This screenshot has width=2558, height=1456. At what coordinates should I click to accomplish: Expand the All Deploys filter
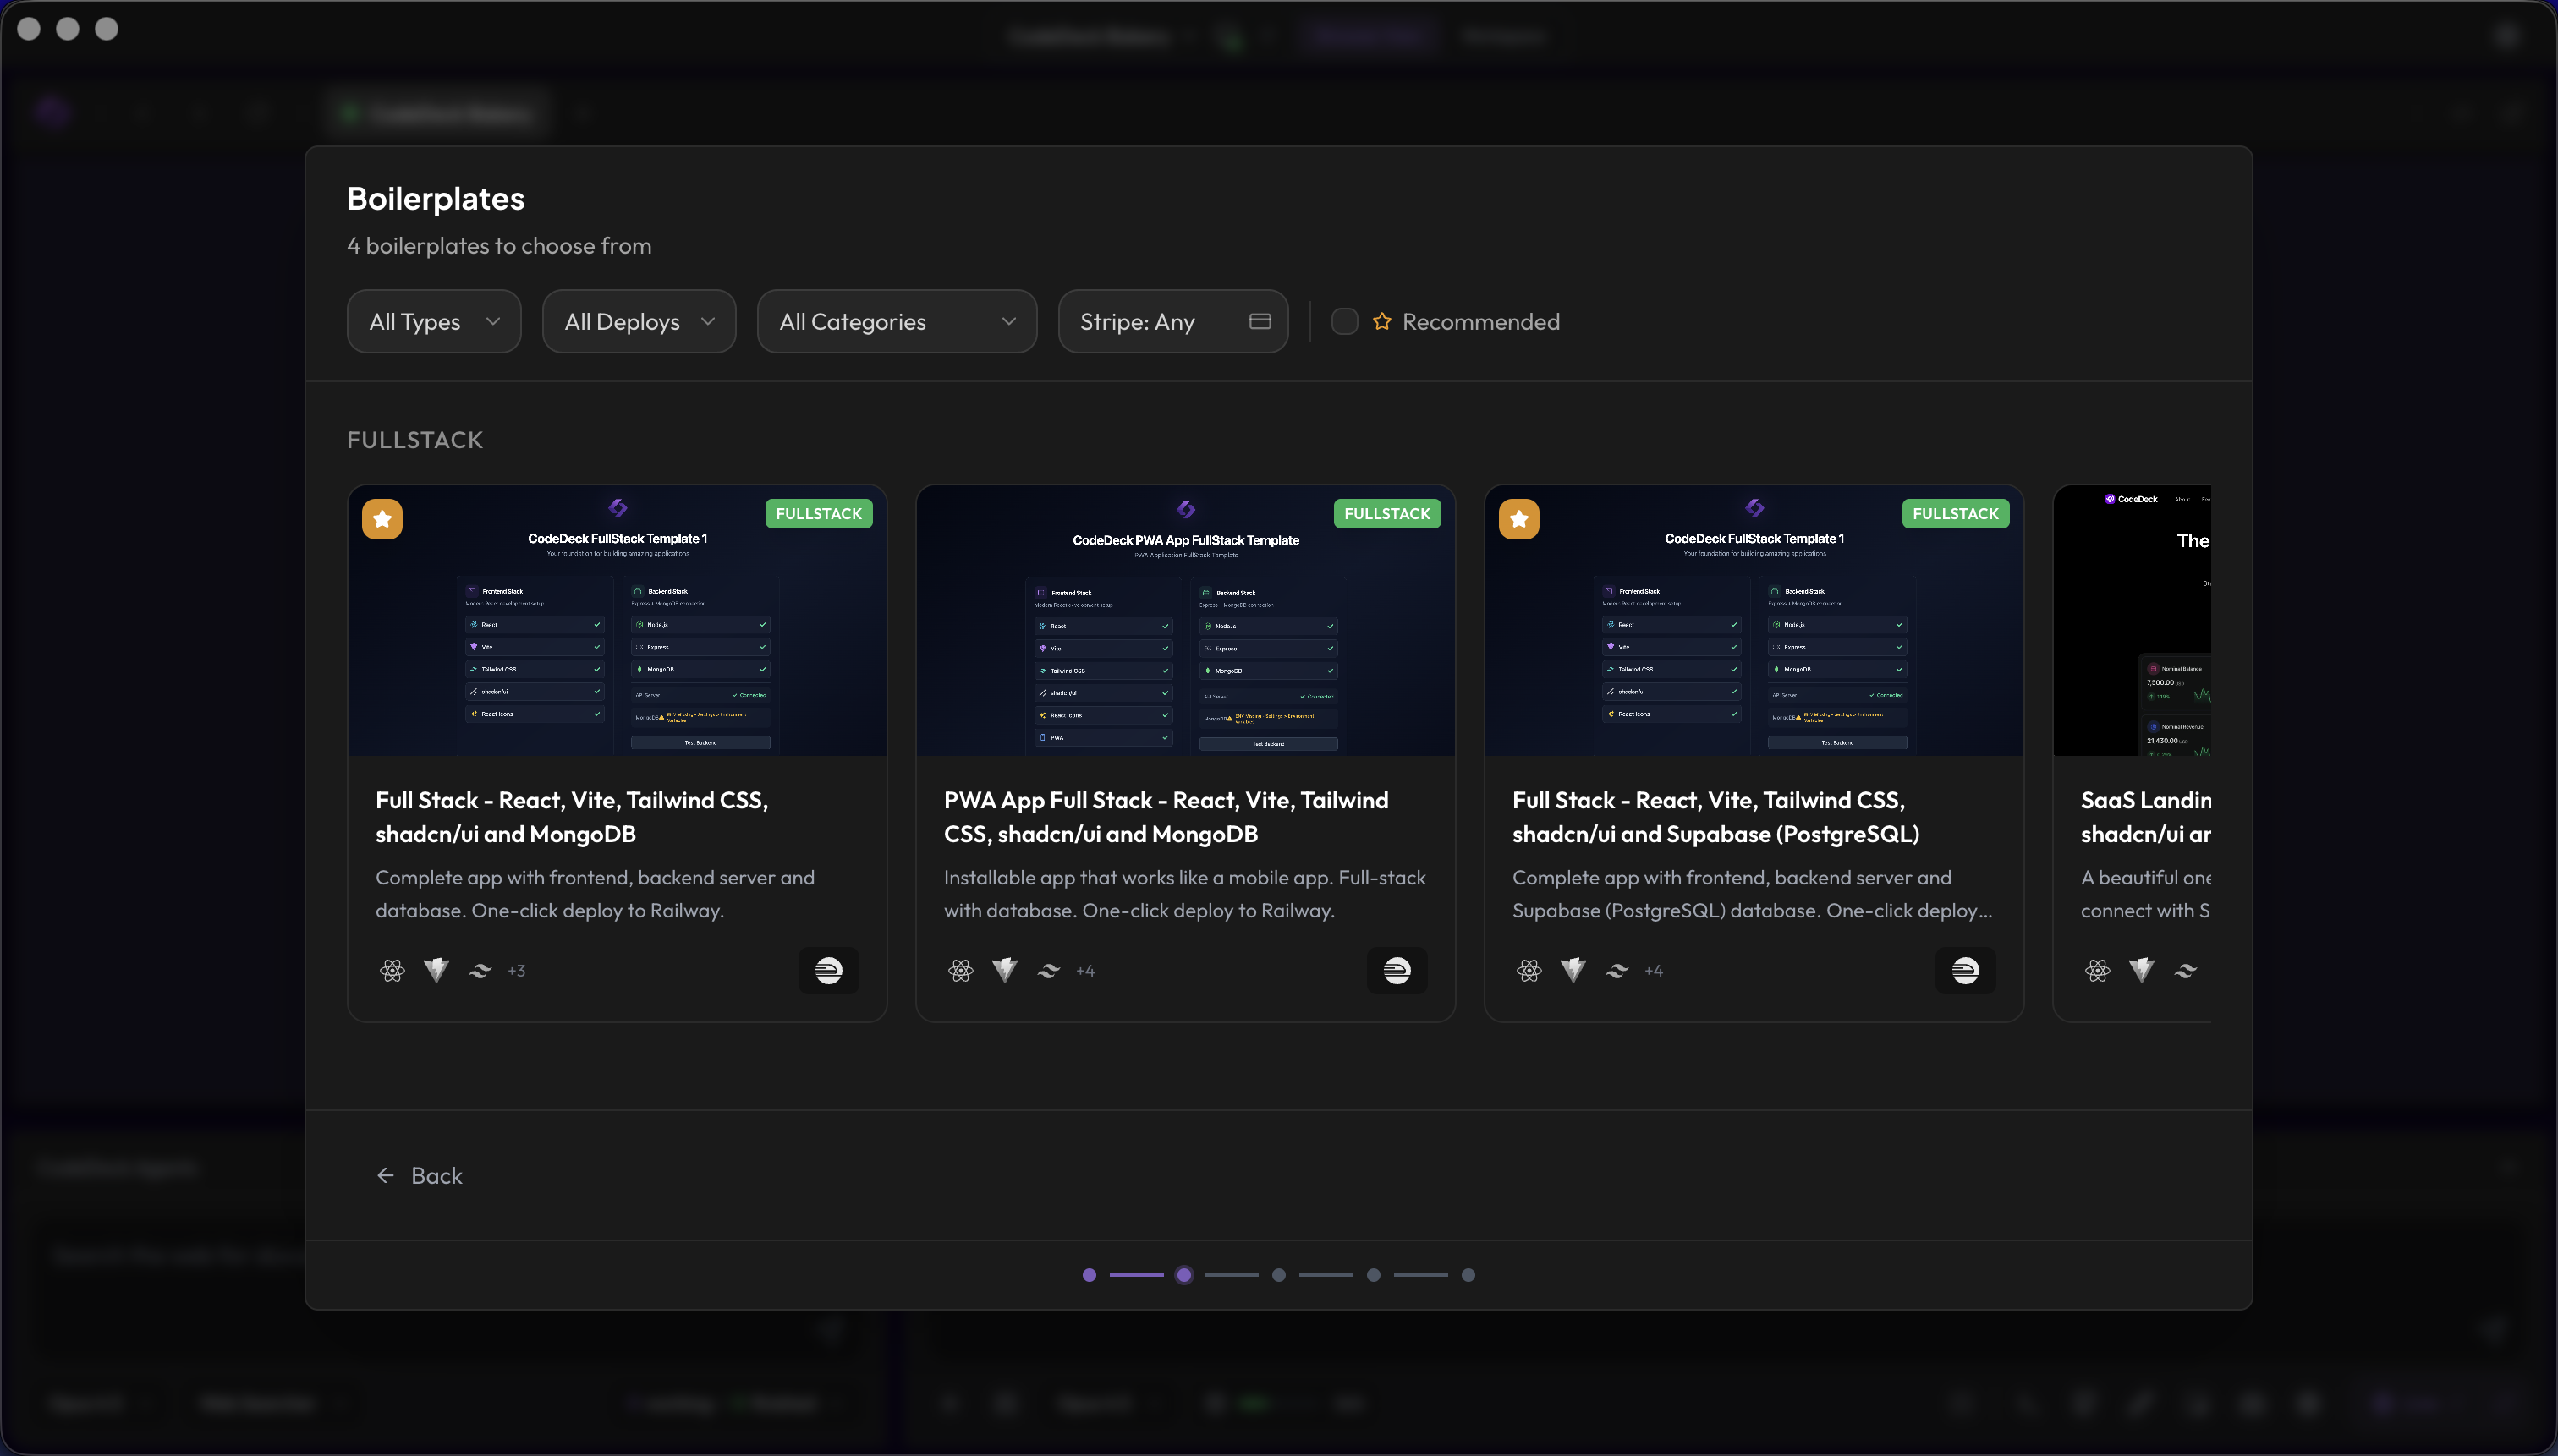[x=639, y=321]
